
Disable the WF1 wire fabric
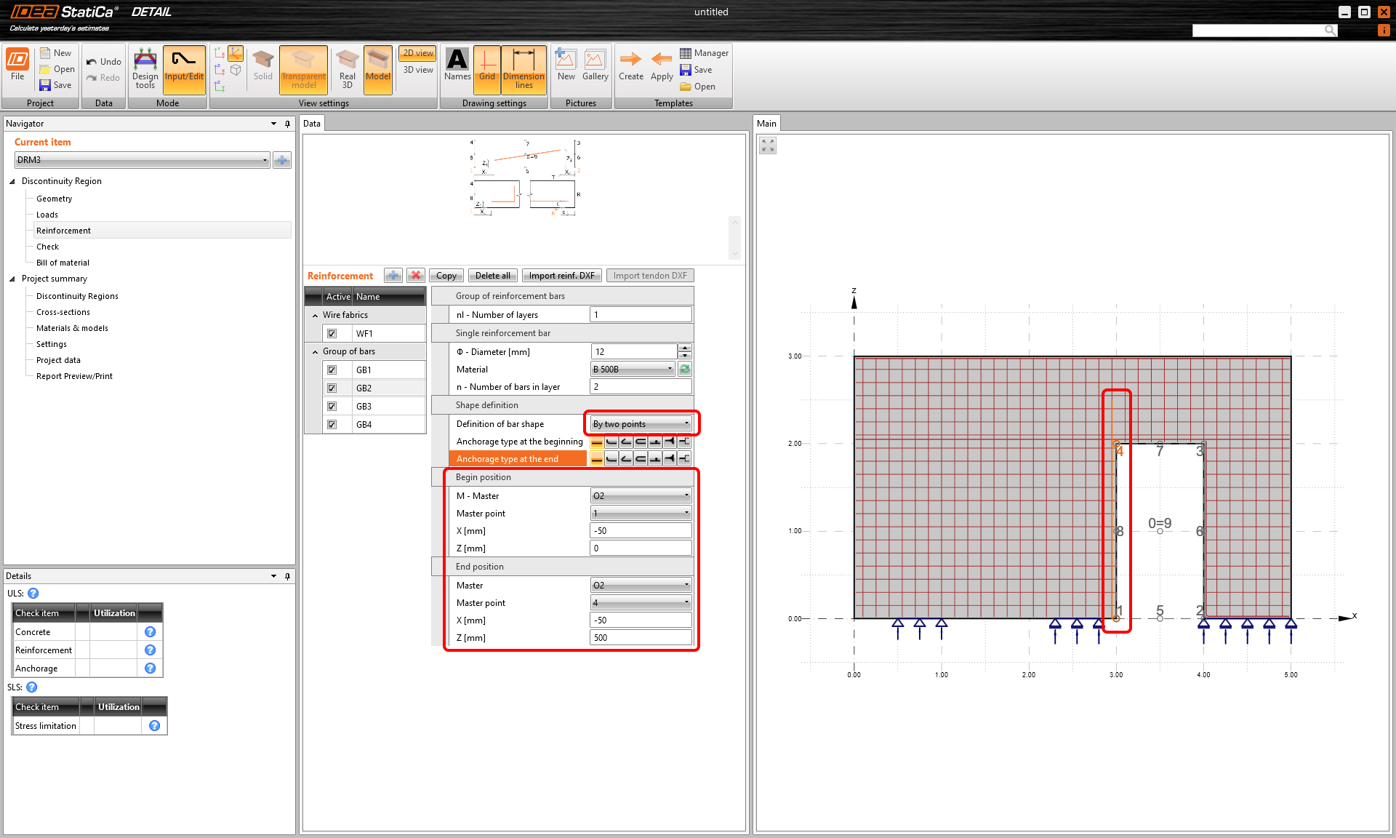(x=333, y=332)
